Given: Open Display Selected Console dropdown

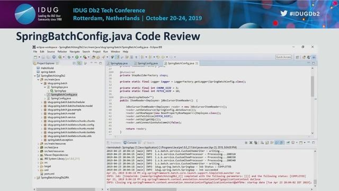Looking at the screenshot, I should pos(297,143).
